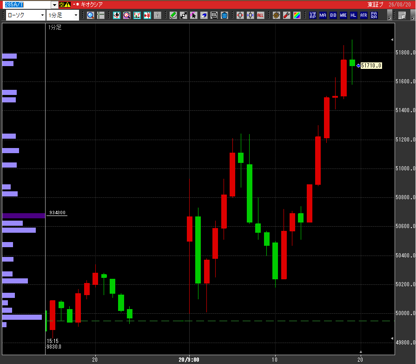Click the lower-right price axis scroll arrow
Viewport: 416px width, 364px height.
(x=392, y=338)
